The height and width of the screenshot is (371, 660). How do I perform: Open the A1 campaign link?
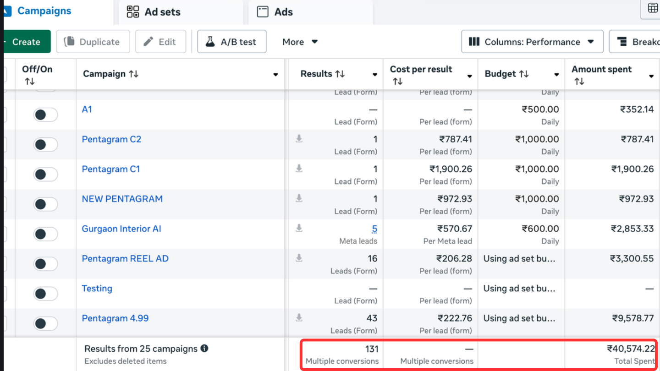click(87, 109)
